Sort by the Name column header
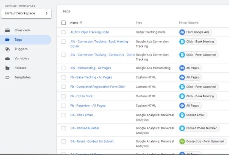The height and width of the screenshot is (155, 229). [74, 23]
